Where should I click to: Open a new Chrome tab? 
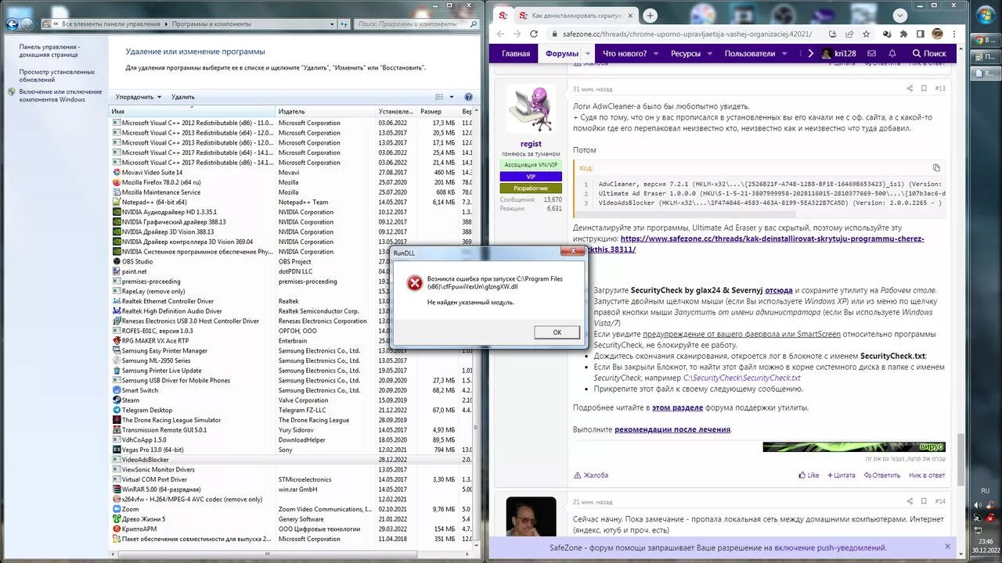[650, 15]
